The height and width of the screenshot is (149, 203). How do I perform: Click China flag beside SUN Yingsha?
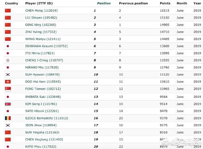tap(8, 132)
